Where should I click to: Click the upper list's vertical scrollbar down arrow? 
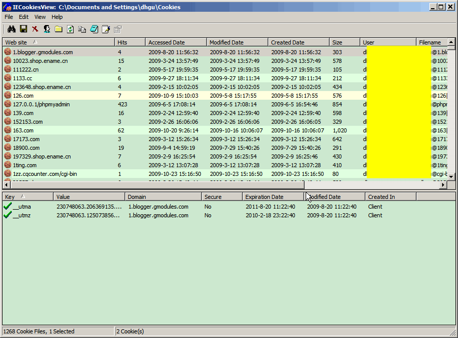pos(451,177)
